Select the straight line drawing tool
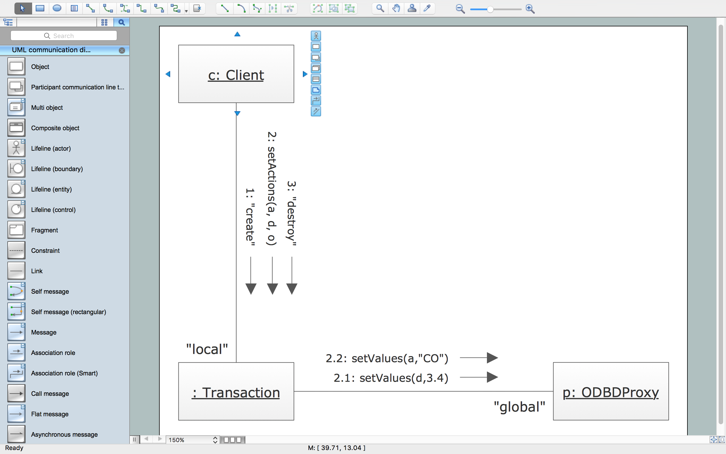The height and width of the screenshot is (454, 726). 224,9
